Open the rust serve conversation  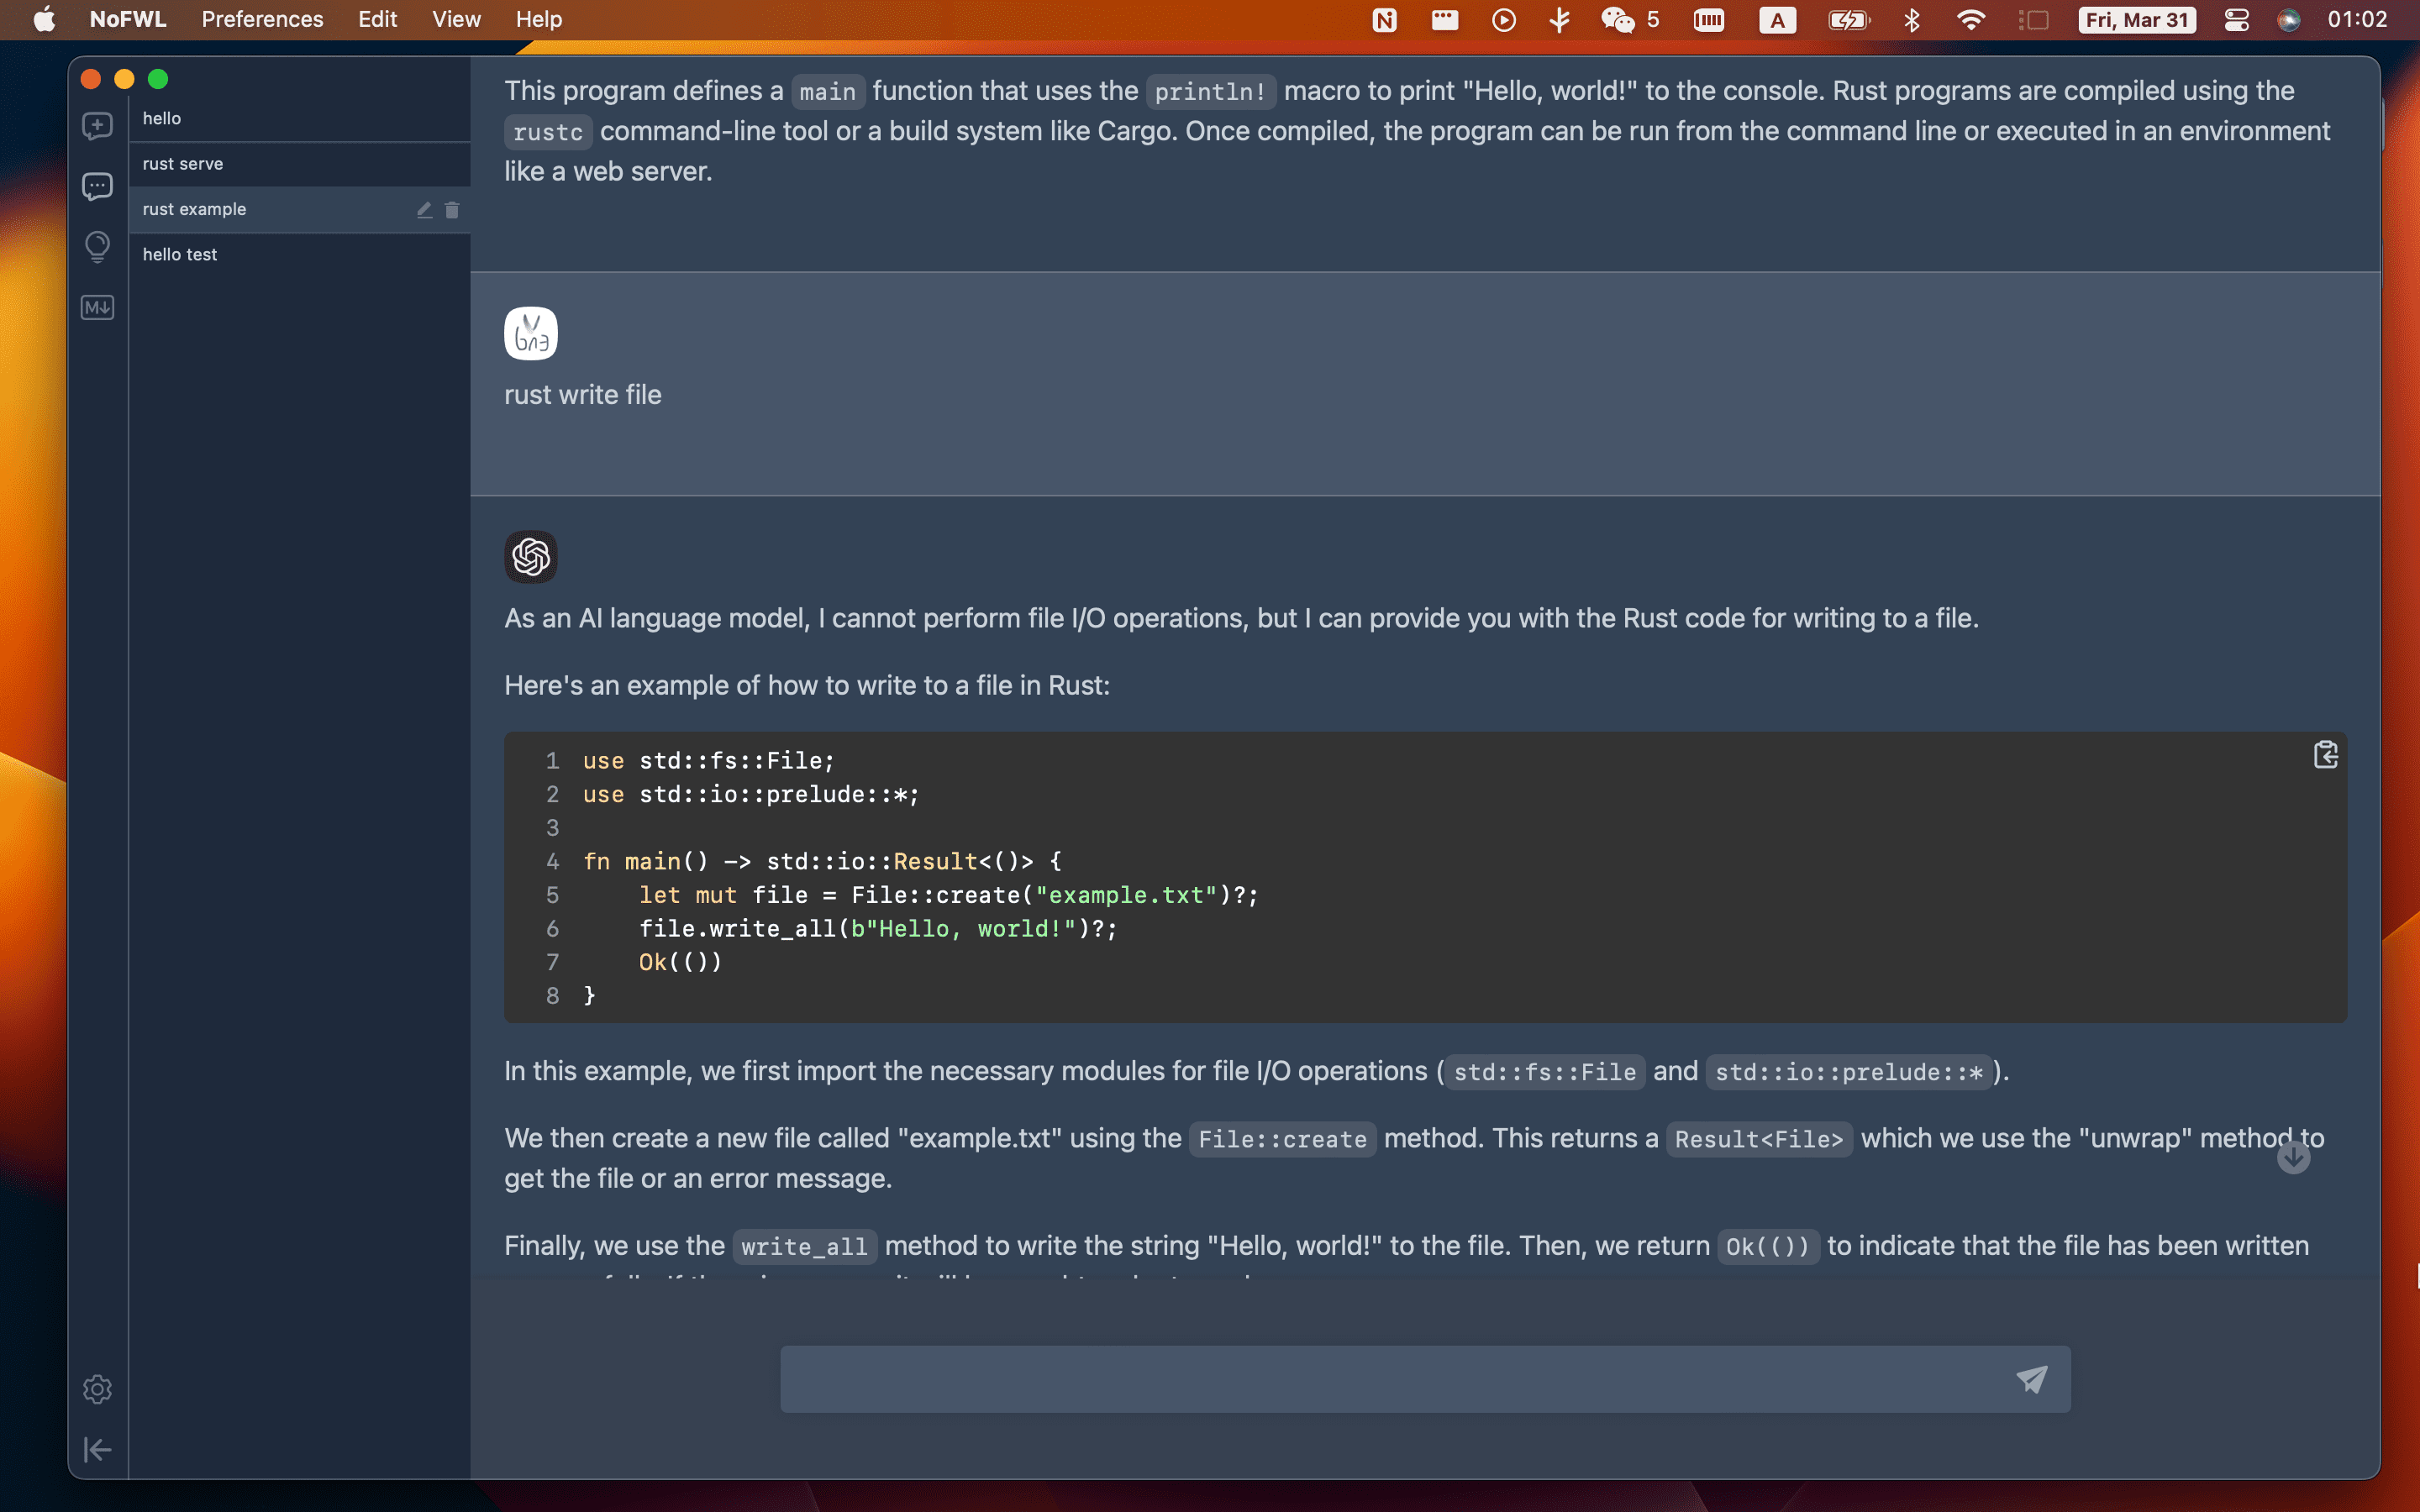click(x=296, y=162)
